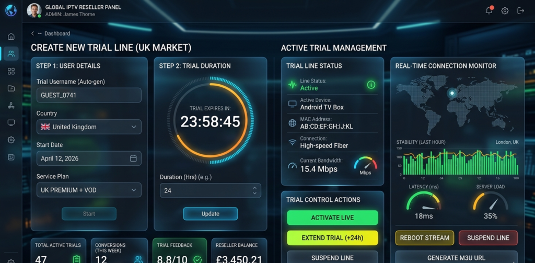Screen dimensions: 535x263
Task: Click the logout icon
Action: 521,10
